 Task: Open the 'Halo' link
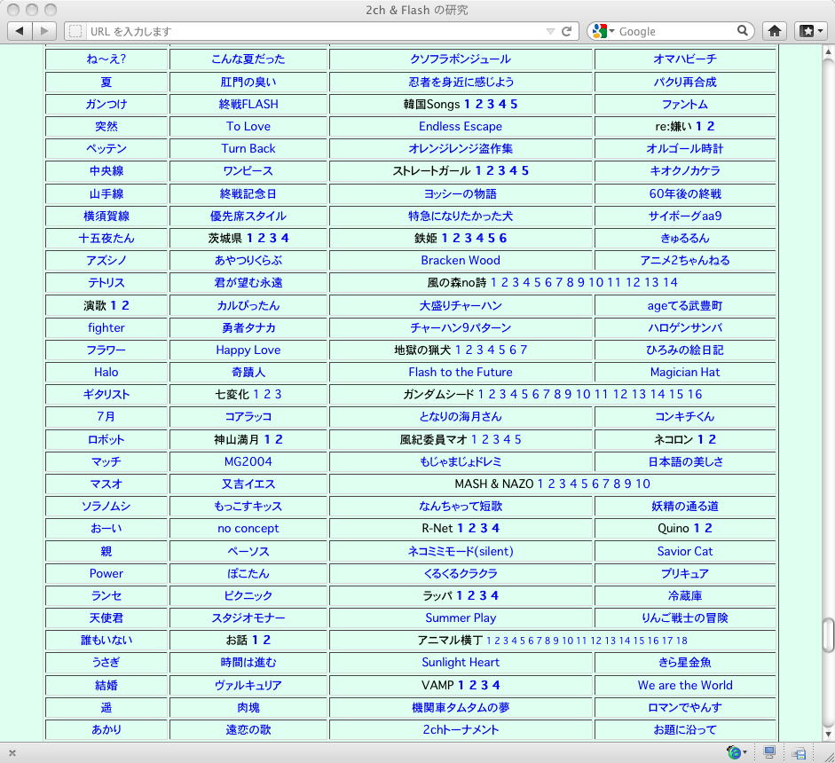(106, 372)
